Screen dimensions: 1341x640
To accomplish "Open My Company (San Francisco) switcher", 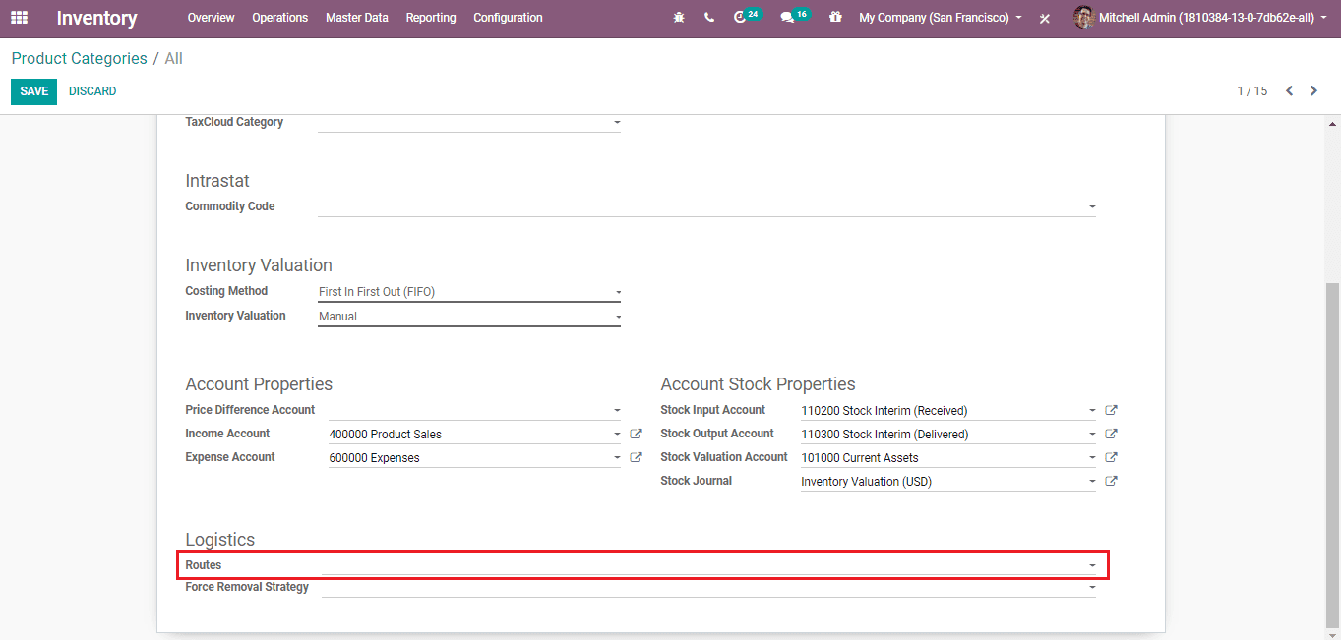I will click(x=940, y=18).
